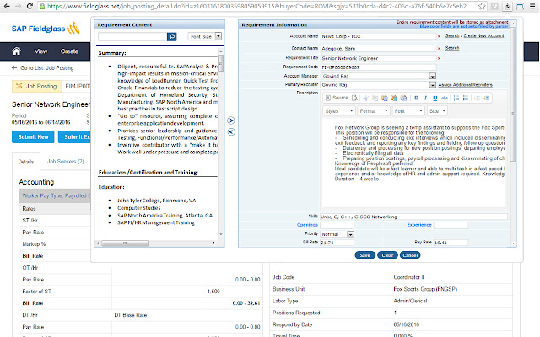Click Go to List: Job Posting link
Viewport: 540px width, 337px height.
pos(43,68)
